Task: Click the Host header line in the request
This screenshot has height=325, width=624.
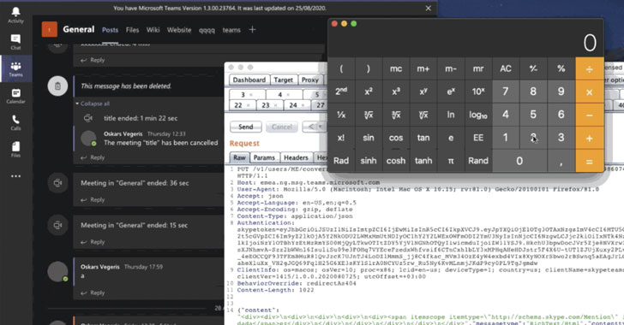Action: [x=309, y=183]
